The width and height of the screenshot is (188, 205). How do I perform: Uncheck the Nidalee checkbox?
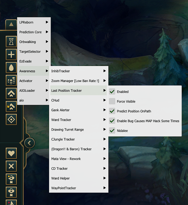pos(112,130)
